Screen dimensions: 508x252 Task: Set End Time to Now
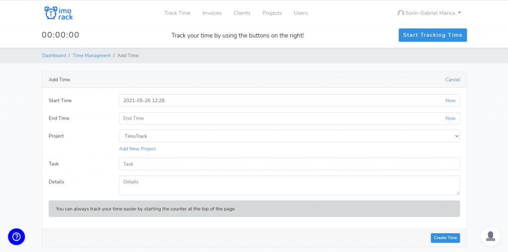(x=450, y=118)
